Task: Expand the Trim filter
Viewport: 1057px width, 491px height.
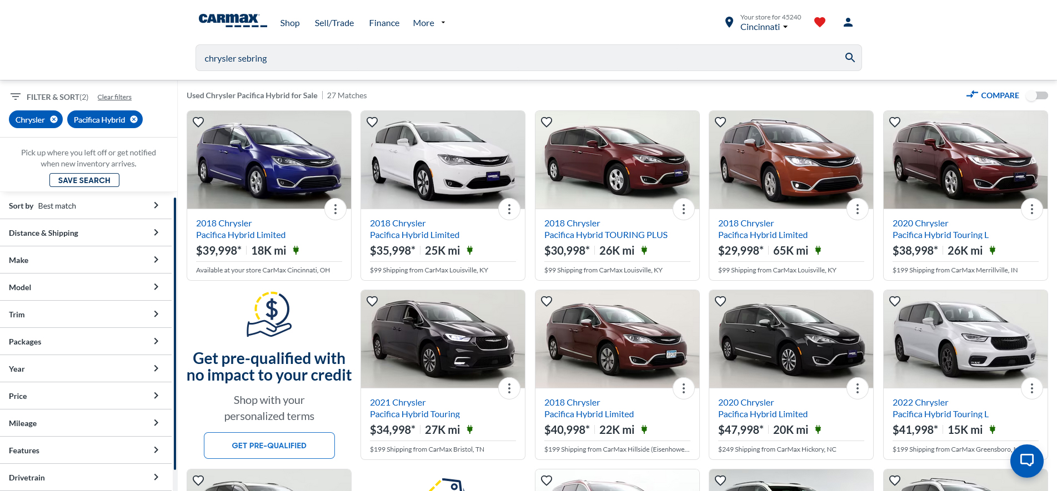Action: pos(84,315)
